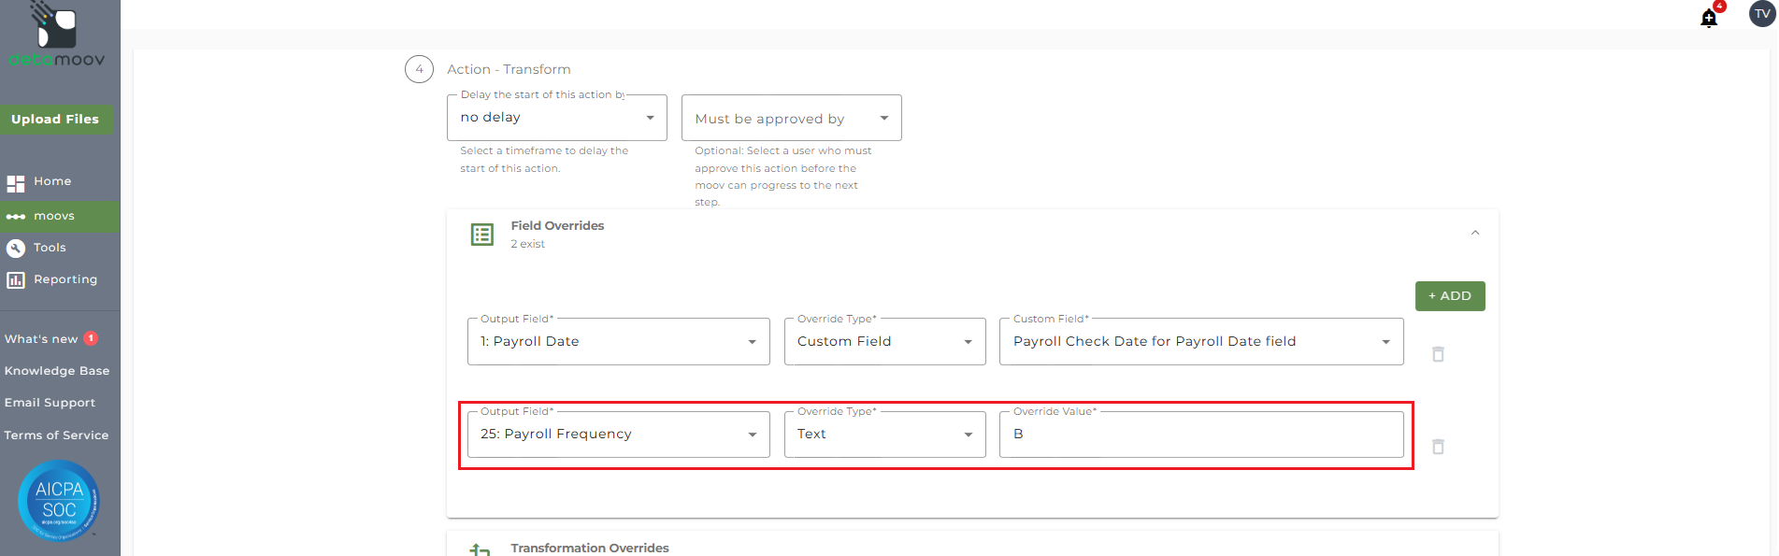Click the Field Overrides list icon
The width and height of the screenshot is (1779, 556).
click(482, 235)
